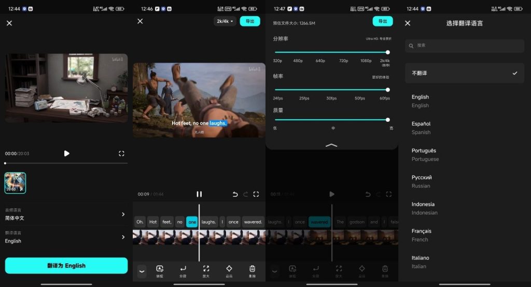
Task: Set resolution to 640p
Action: [320, 61]
